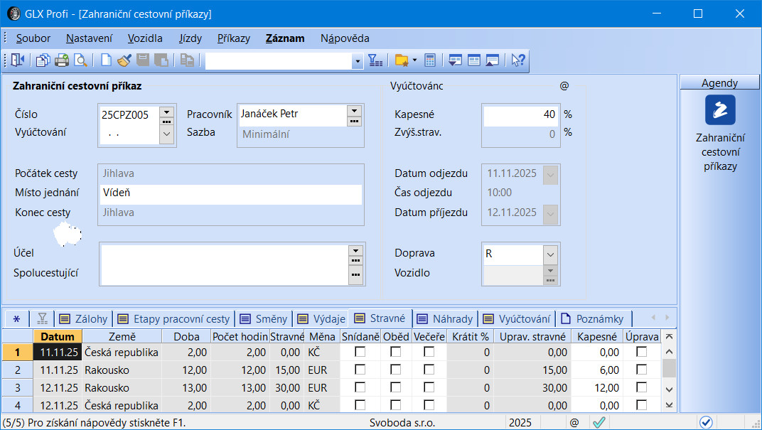Expand the Doprava dropdown
The width and height of the screenshot is (762, 430).
point(549,254)
